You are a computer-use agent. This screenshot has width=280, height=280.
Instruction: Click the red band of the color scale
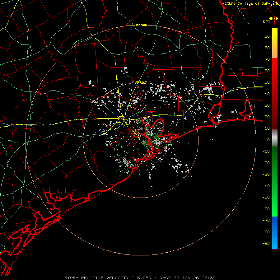275,93
